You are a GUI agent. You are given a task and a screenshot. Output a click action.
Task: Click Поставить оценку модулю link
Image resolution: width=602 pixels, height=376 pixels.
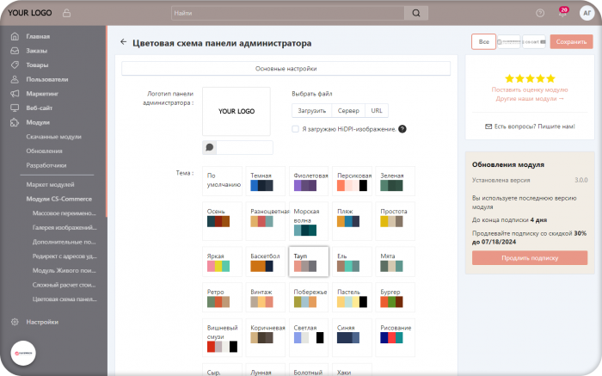pyautogui.click(x=530, y=89)
